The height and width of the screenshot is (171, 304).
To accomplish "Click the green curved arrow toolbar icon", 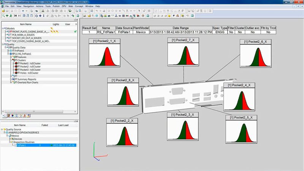I will [73, 16].
